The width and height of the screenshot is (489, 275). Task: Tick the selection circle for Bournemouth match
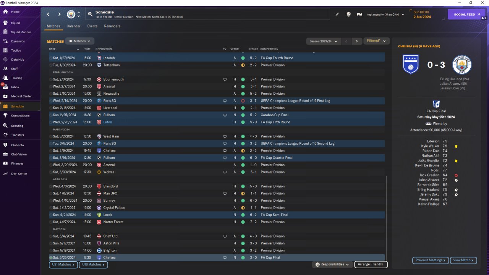(x=51, y=79)
